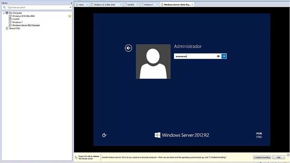Click the Administrador username text
The height and width of the screenshot is (163, 290).
point(188,46)
